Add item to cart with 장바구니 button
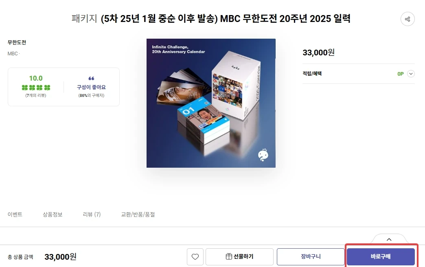 click(x=311, y=256)
